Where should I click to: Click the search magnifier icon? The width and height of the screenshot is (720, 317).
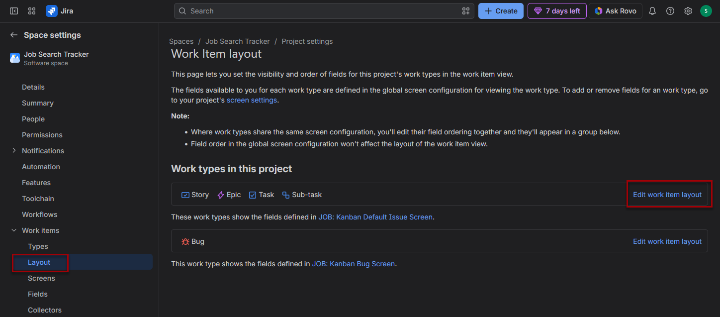click(182, 11)
